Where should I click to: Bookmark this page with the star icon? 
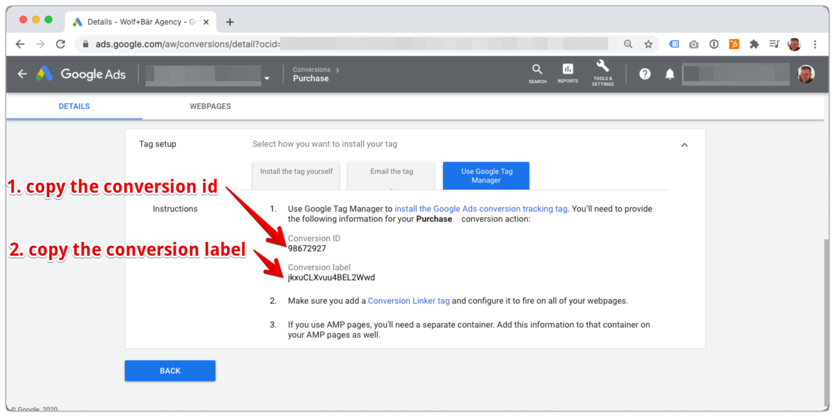point(648,44)
